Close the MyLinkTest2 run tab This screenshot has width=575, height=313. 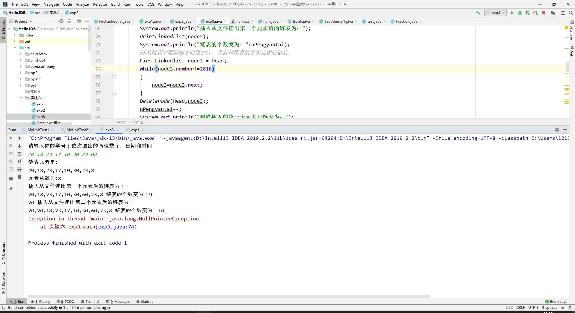[91, 130]
